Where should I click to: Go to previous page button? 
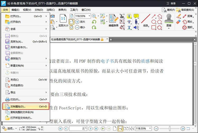(x=66, y=129)
